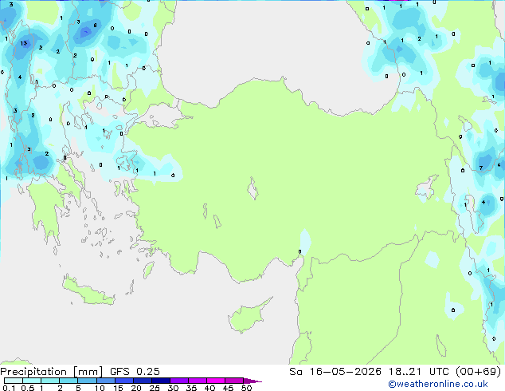505x391 pixels.
Task: Click the '45' legend scale label
Action: tap(228, 388)
